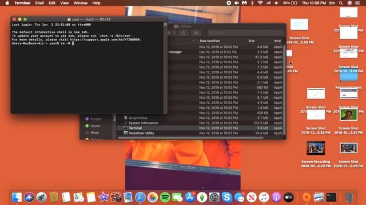366x205 pixels.
Task: Click the Share button in Finder toolbar
Action: pos(184,33)
